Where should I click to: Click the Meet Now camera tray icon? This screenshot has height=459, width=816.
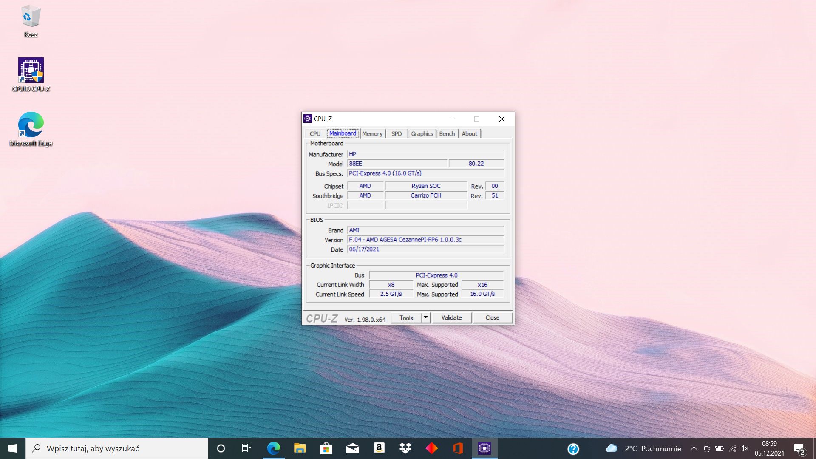707,448
